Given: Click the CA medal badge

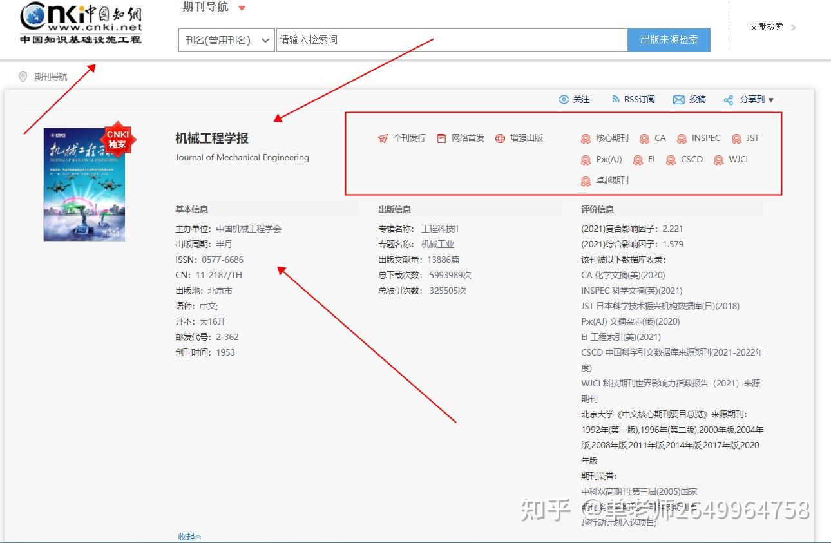Looking at the screenshot, I should [x=644, y=139].
